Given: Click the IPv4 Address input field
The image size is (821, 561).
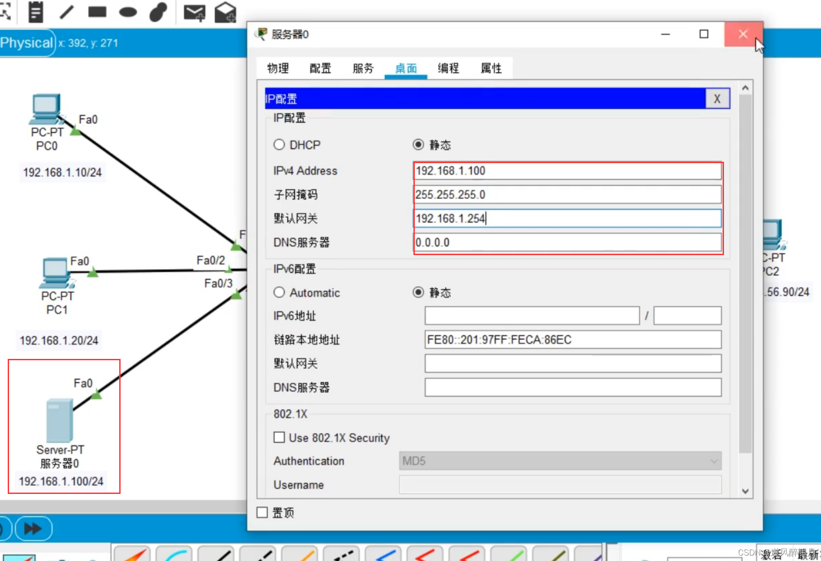Looking at the screenshot, I should [567, 171].
